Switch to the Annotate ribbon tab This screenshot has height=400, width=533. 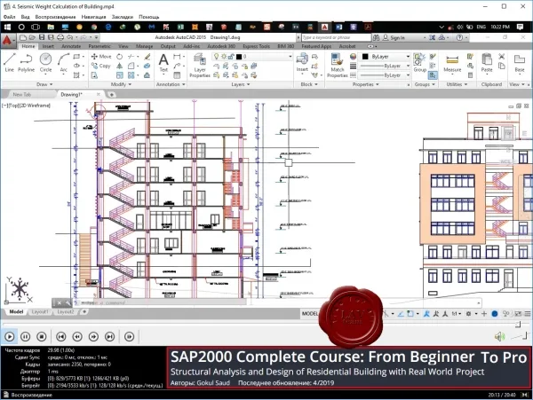pyautogui.click(x=71, y=46)
